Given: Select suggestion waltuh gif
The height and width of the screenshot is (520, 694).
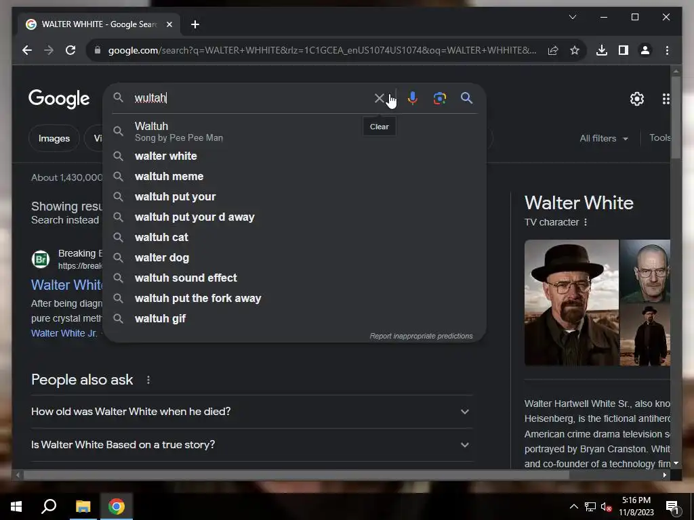Looking at the screenshot, I should tap(294, 319).
